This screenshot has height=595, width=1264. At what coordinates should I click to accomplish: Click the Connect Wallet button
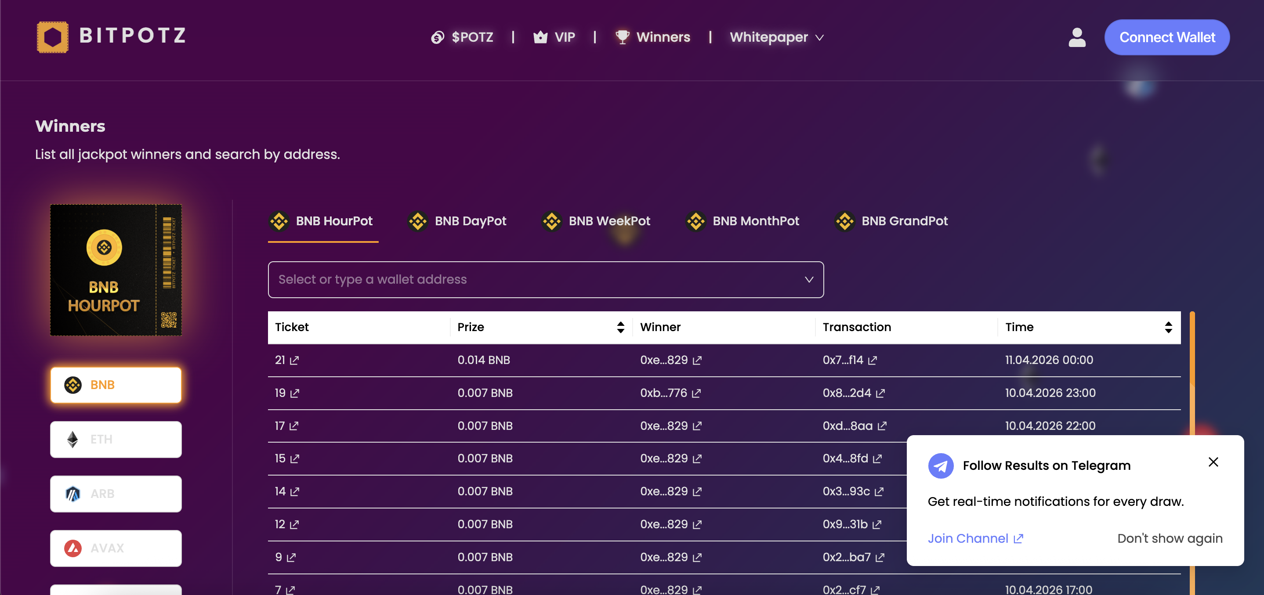tap(1167, 37)
